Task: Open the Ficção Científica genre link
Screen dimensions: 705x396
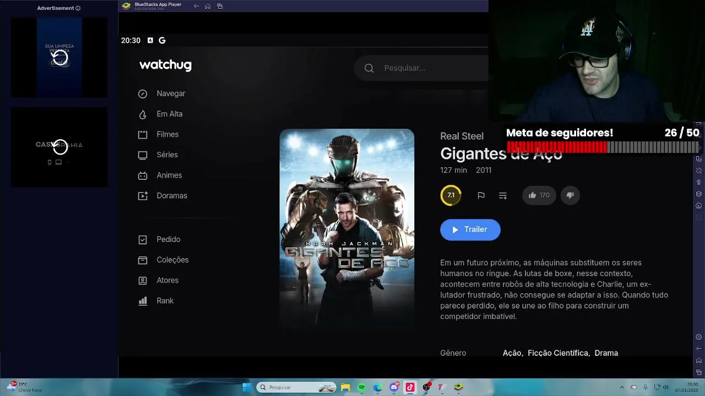Action: (558, 353)
